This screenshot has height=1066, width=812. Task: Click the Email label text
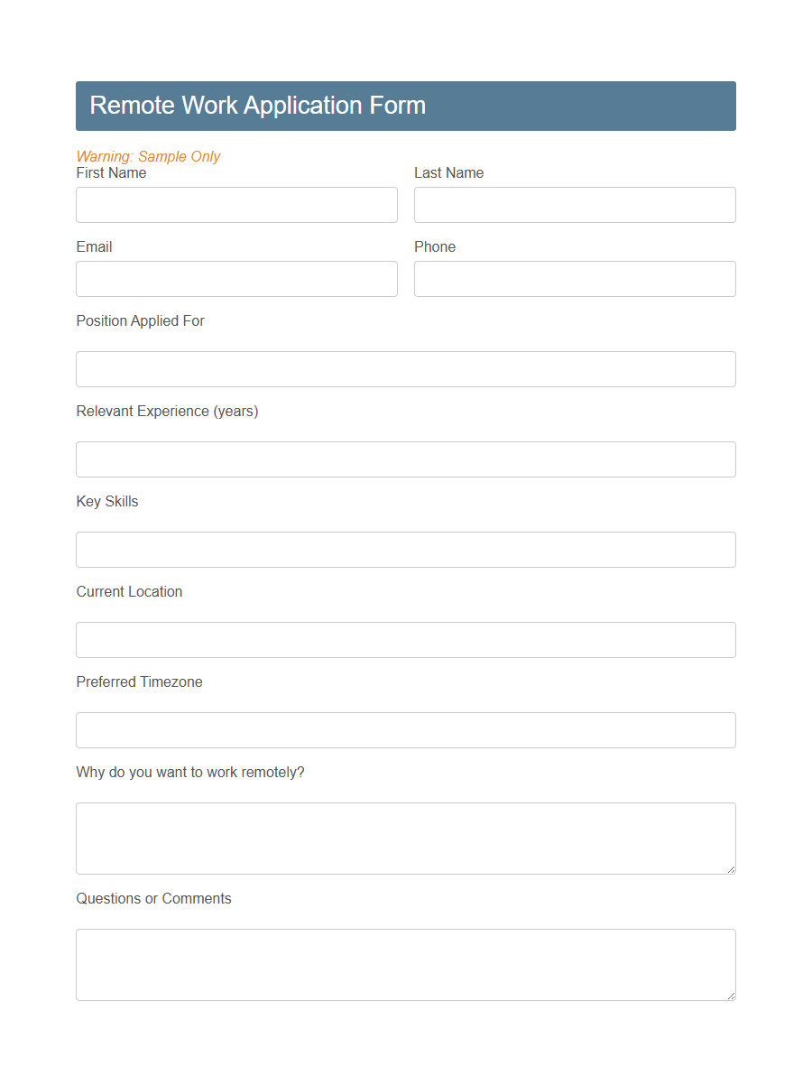click(x=94, y=246)
